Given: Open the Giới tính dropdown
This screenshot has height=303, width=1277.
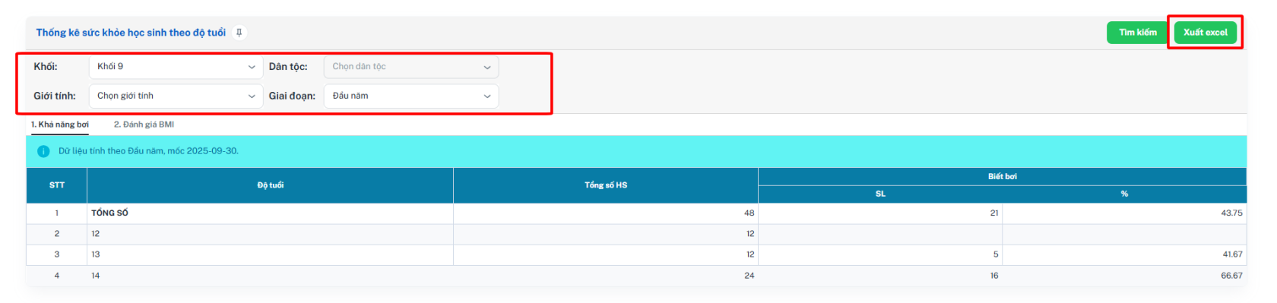Looking at the screenshot, I should pyautogui.click(x=176, y=96).
